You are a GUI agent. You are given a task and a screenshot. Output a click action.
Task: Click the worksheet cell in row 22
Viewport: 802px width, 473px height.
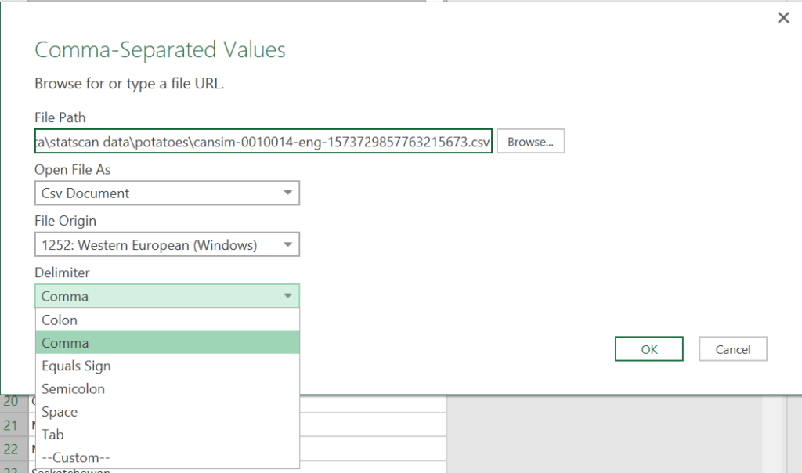point(372,447)
